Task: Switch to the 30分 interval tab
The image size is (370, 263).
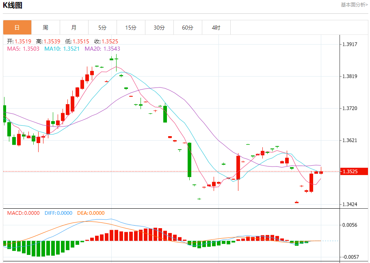Action: coord(159,28)
